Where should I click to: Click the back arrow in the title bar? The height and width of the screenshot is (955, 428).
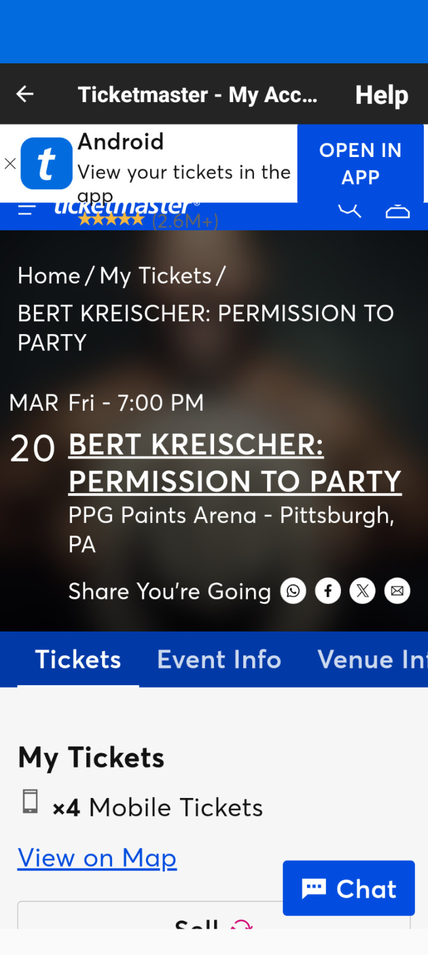24,94
